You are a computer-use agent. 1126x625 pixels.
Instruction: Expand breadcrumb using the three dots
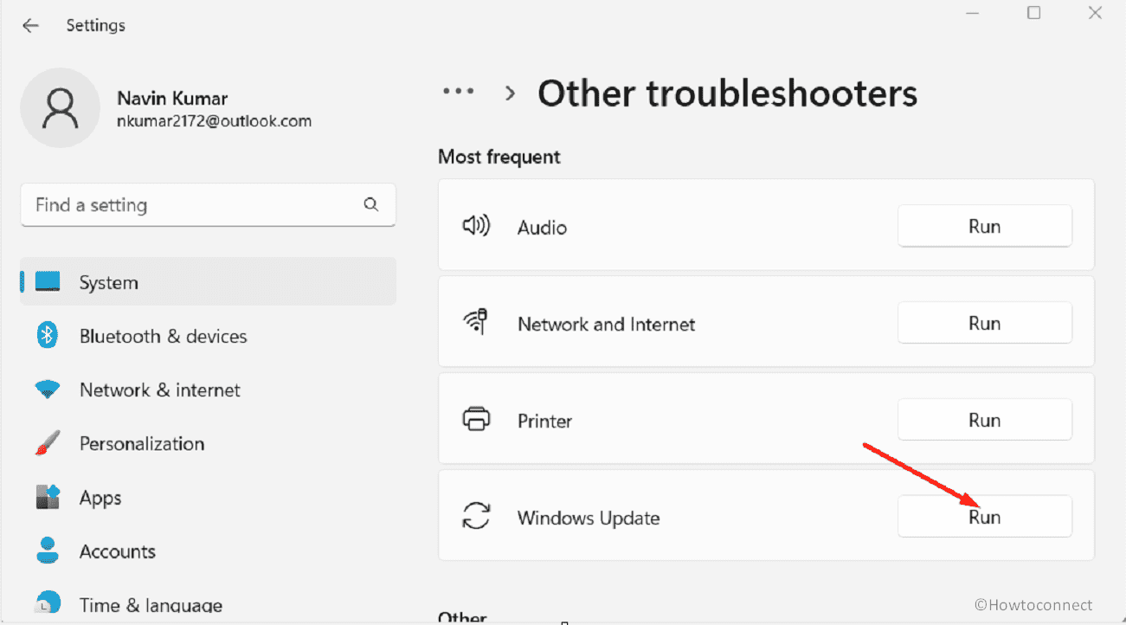tap(458, 92)
